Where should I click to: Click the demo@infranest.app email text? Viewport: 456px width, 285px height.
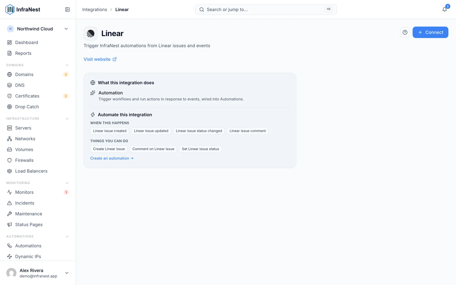click(38, 276)
